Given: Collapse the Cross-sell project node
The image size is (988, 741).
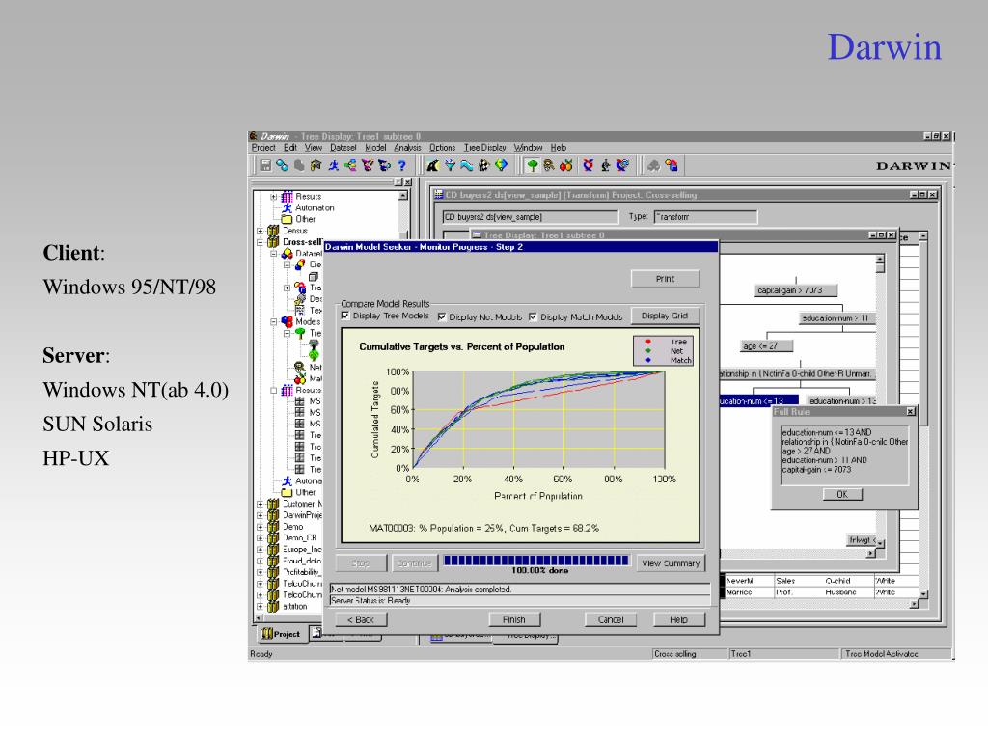Looking at the screenshot, I should [260, 242].
